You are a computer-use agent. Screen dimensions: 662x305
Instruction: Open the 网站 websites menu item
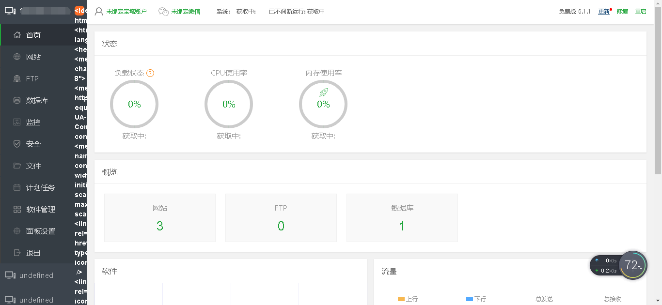pos(36,57)
